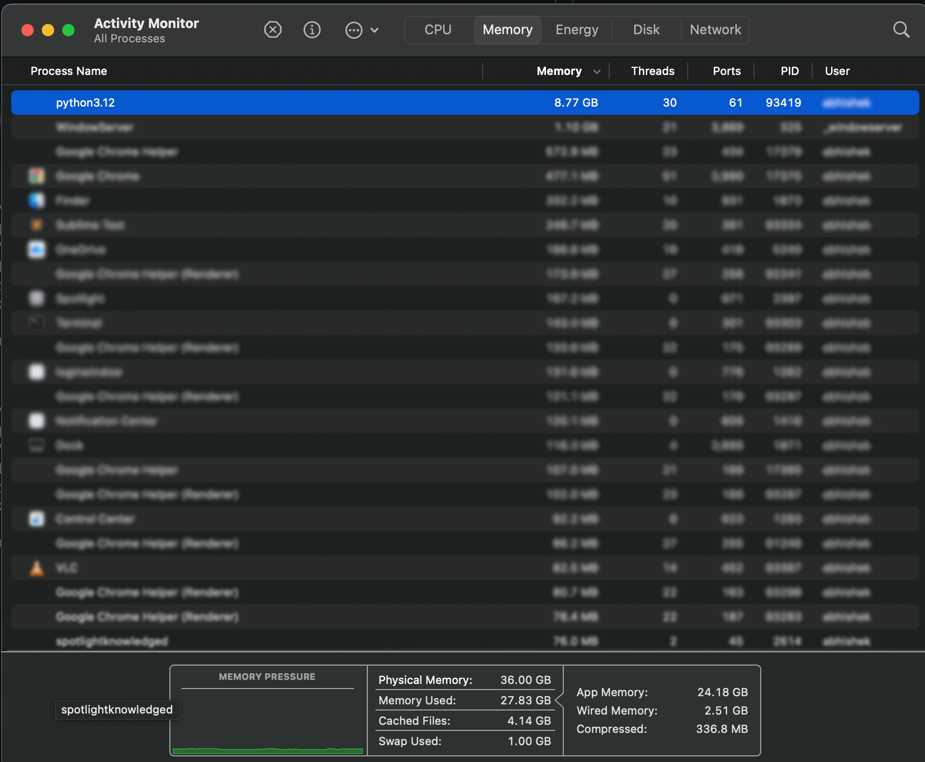The width and height of the screenshot is (925, 762).
Task: Sort by the Process Name column header
Action: tap(69, 71)
